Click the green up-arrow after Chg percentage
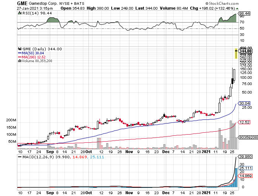 tap(237, 9)
